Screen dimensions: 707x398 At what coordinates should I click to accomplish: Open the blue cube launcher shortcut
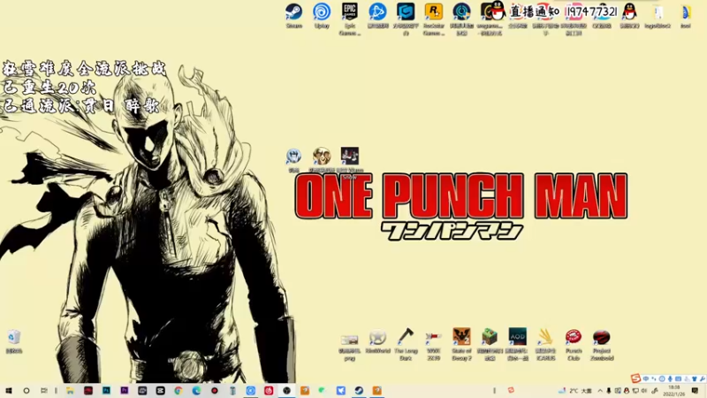click(406, 18)
